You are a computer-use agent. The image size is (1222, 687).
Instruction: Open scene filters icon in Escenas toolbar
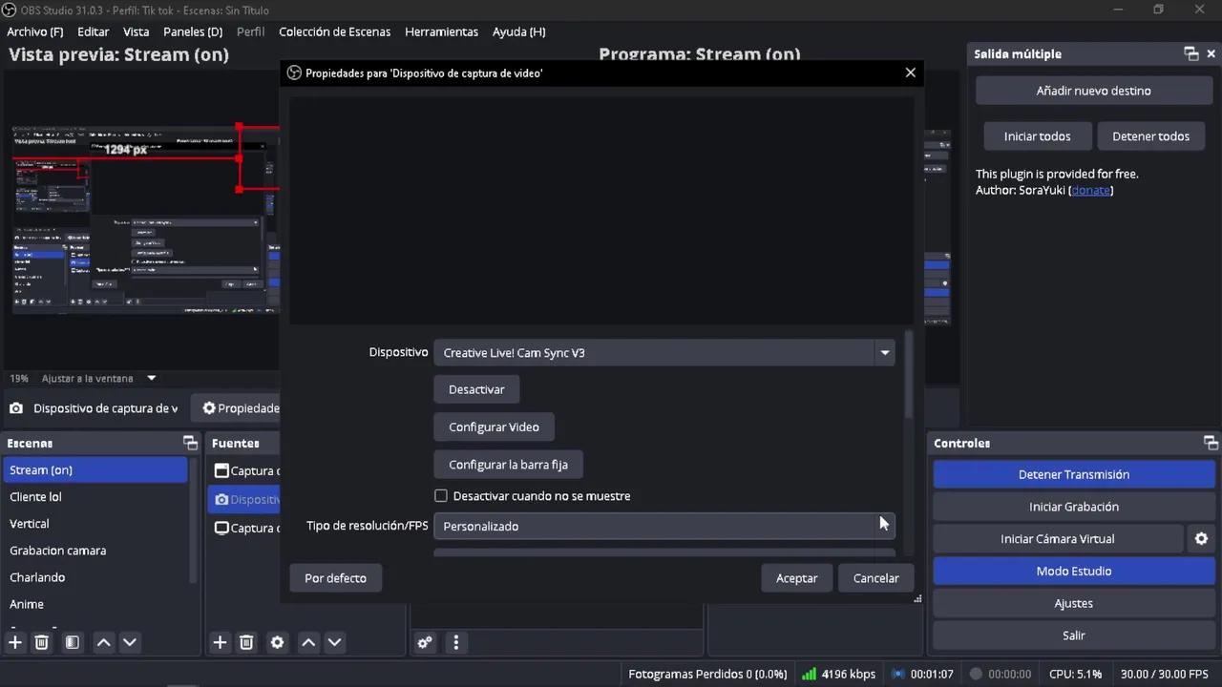tap(73, 642)
